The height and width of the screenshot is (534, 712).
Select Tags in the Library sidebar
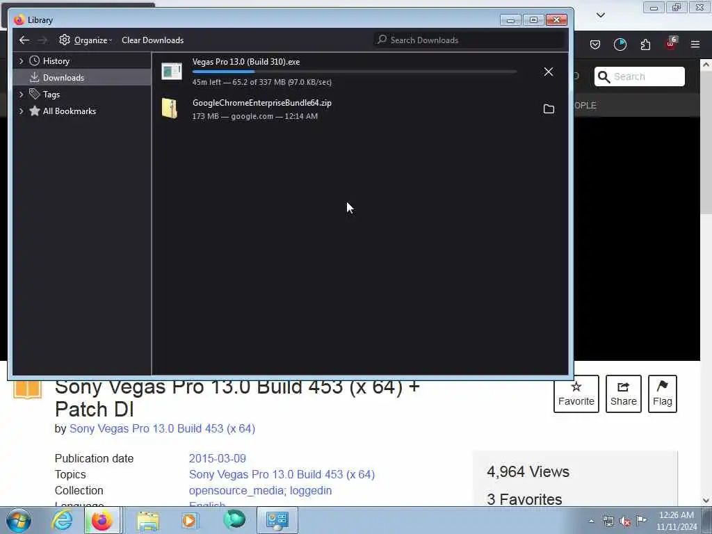(x=51, y=95)
